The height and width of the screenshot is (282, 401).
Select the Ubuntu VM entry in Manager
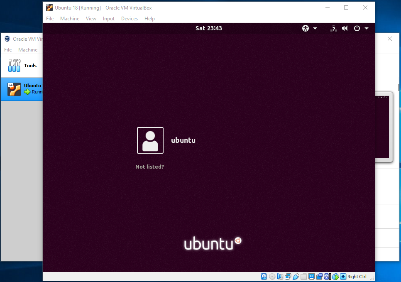click(x=22, y=89)
